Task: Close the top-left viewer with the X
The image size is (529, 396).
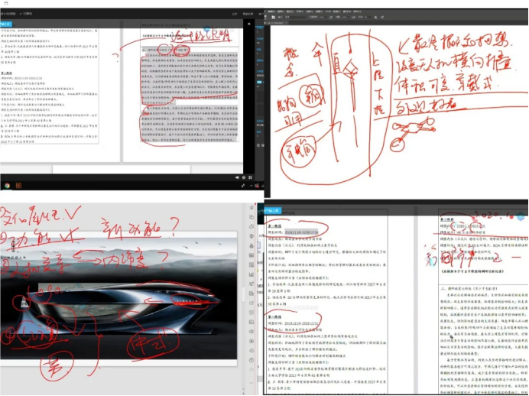Action: 250,24
